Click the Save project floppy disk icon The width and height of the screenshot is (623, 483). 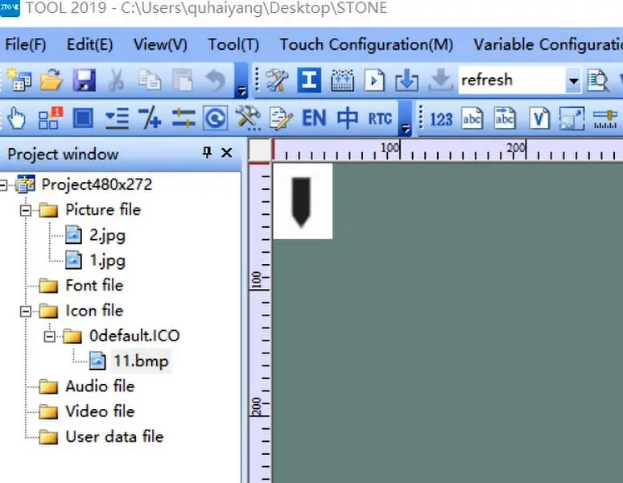(85, 80)
